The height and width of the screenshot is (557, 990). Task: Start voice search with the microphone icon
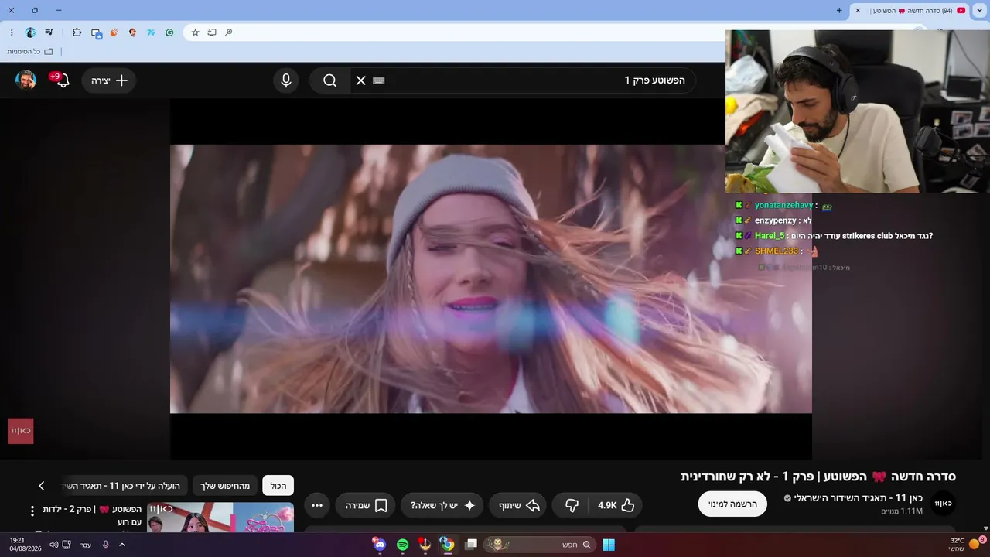click(286, 80)
